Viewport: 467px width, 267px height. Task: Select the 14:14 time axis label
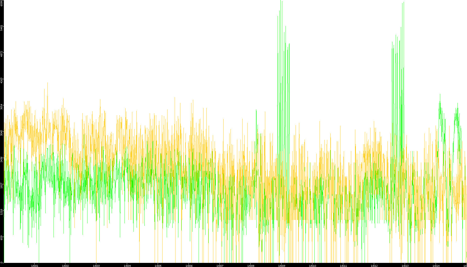pos(436,265)
